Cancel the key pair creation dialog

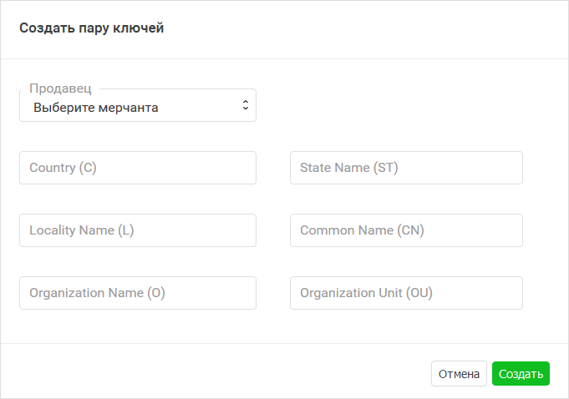[459, 374]
